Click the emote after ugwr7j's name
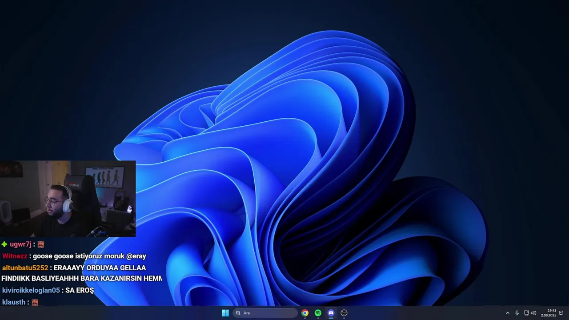 41,244
